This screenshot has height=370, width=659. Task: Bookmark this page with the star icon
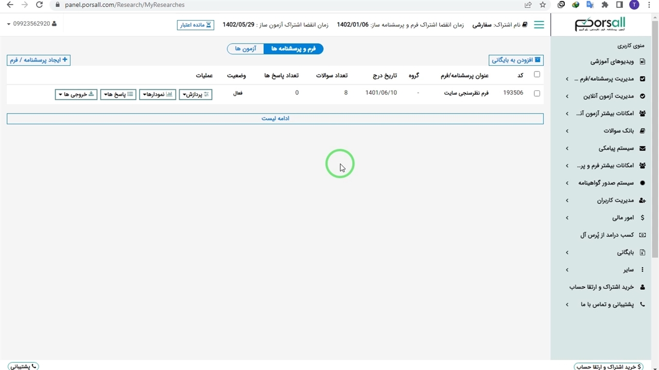543,5
